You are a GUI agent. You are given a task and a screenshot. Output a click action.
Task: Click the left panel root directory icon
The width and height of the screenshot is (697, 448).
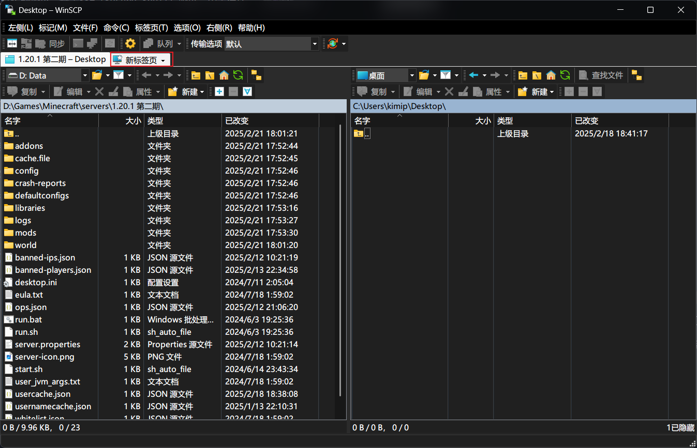click(x=210, y=75)
